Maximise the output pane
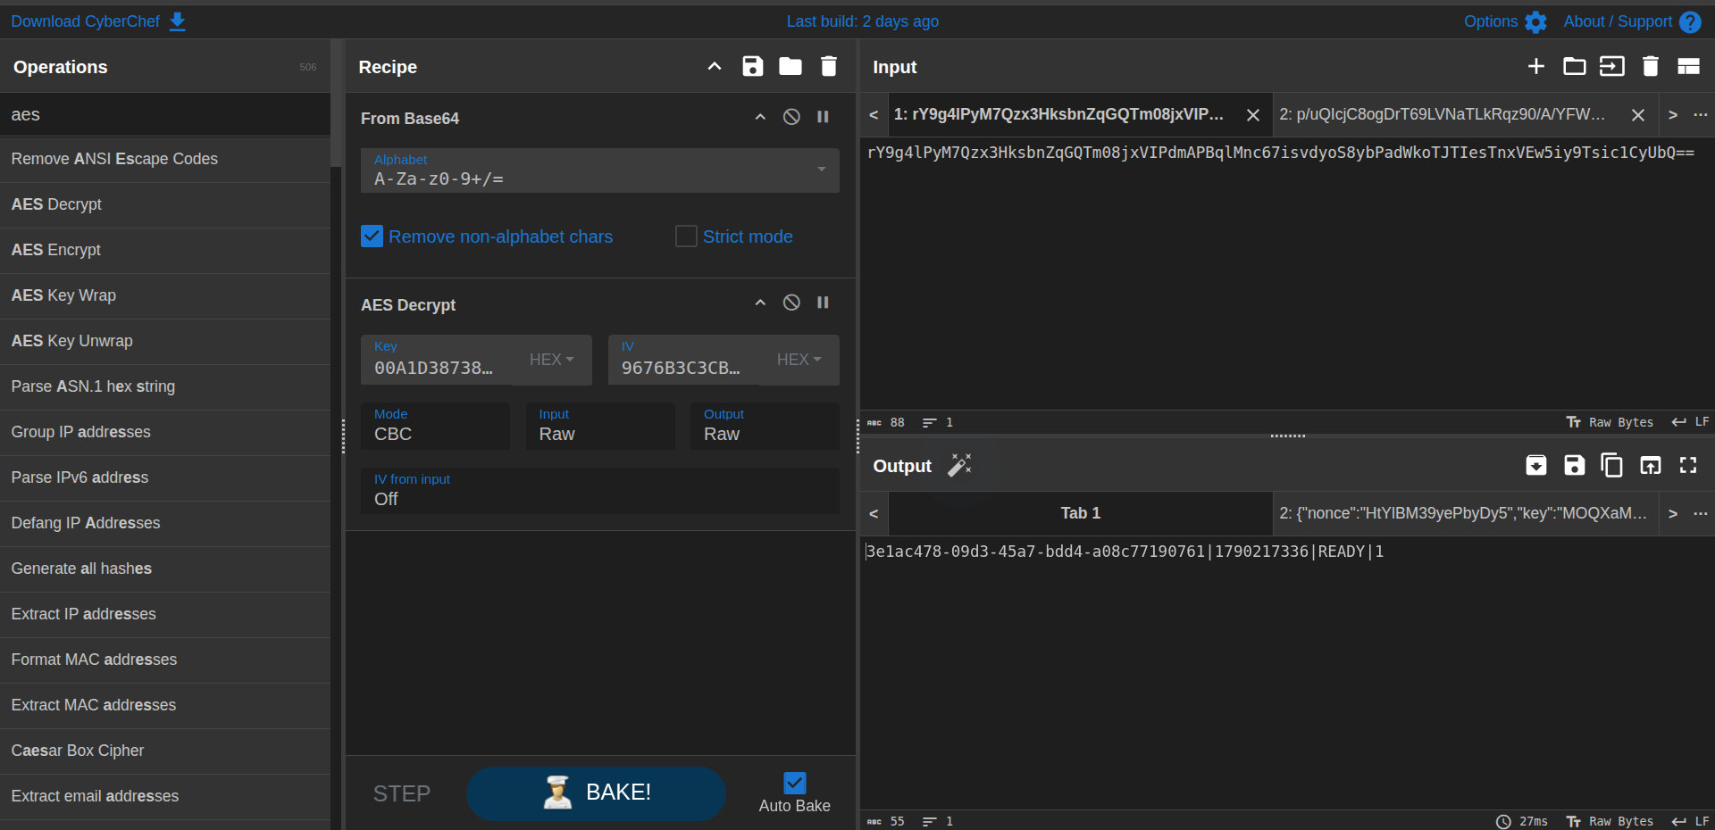1715x830 pixels. (x=1688, y=465)
